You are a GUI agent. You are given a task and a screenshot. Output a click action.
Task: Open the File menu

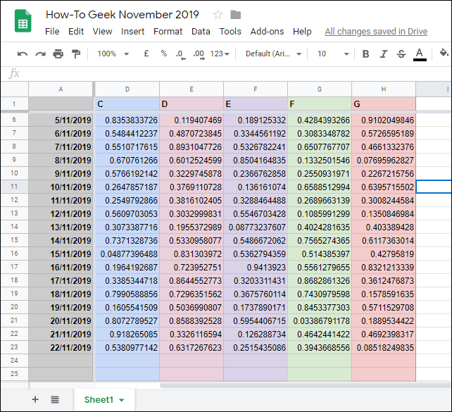(x=52, y=32)
